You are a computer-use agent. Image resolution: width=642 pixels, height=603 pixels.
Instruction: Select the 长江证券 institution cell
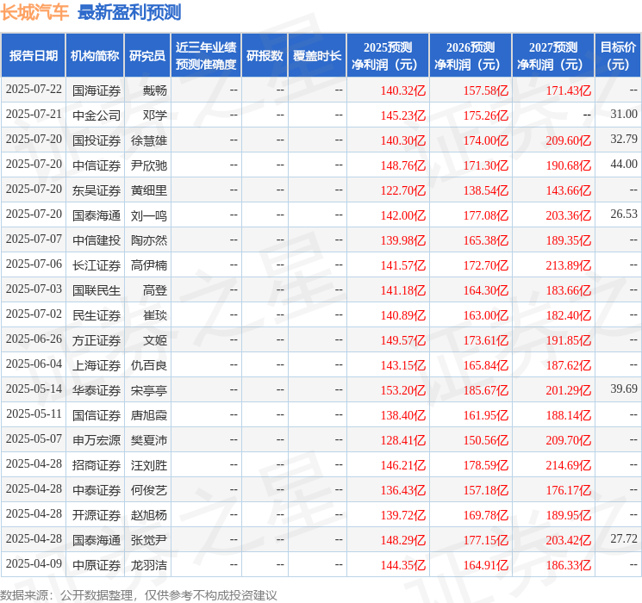coord(97,265)
